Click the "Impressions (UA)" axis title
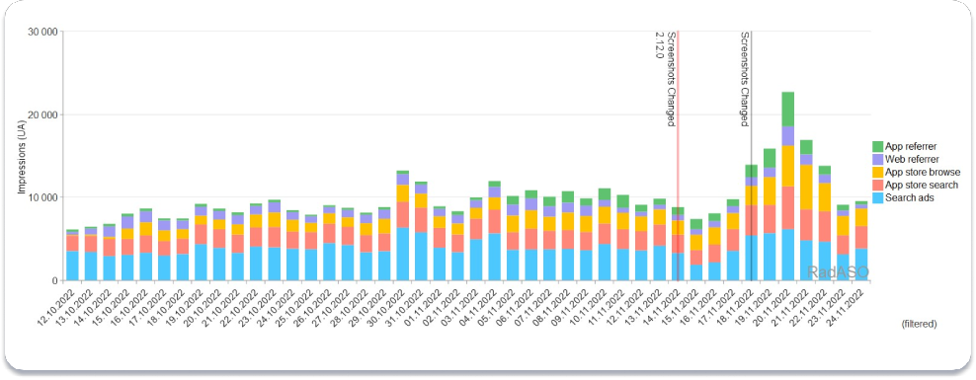The image size is (976, 380). (22, 156)
